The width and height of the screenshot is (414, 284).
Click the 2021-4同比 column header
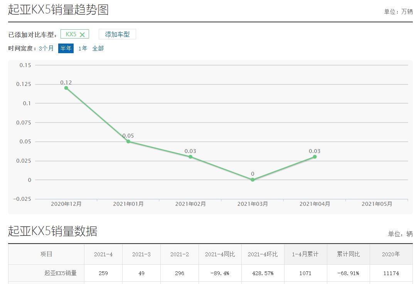click(x=220, y=254)
